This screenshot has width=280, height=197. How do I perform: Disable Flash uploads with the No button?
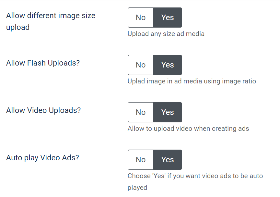(141, 65)
